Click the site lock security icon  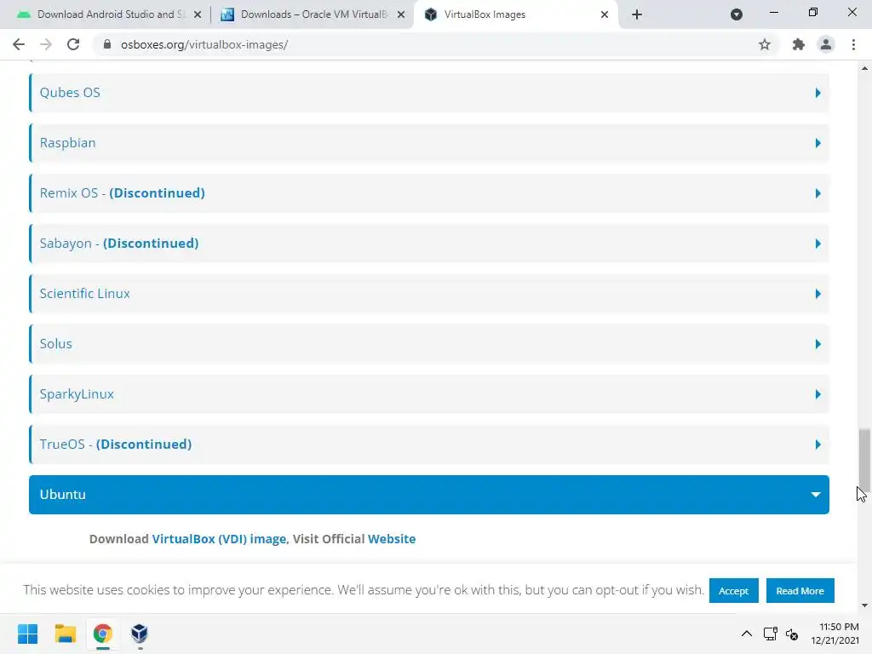tap(107, 44)
